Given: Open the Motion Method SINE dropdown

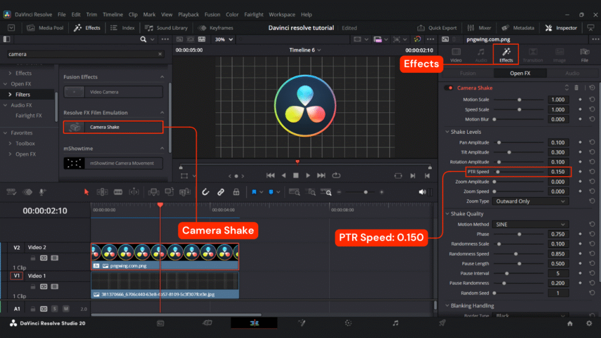Looking at the screenshot, I should (531, 224).
